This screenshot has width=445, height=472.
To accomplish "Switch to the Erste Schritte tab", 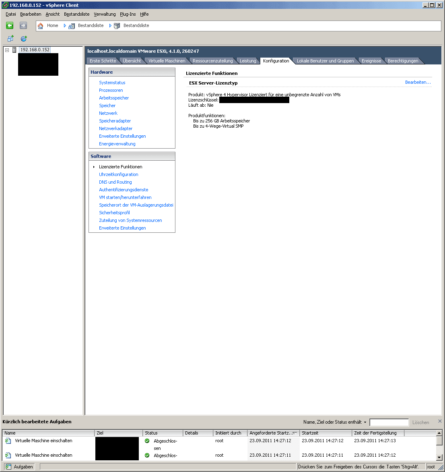I will pyautogui.click(x=103, y=61).
